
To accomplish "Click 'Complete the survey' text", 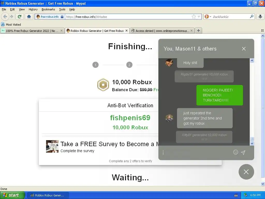I will 77,151.
